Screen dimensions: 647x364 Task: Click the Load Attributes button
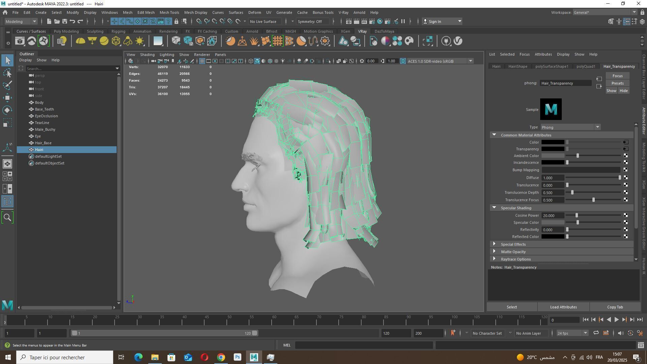pyautogui.click(x=563, y=307)
